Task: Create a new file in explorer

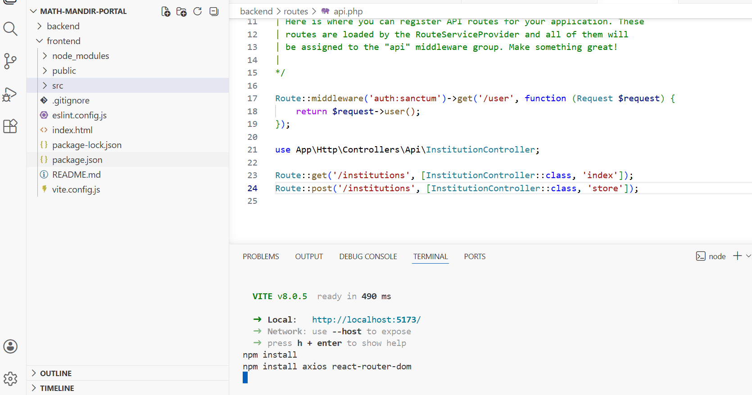Action: pos(166,12)
